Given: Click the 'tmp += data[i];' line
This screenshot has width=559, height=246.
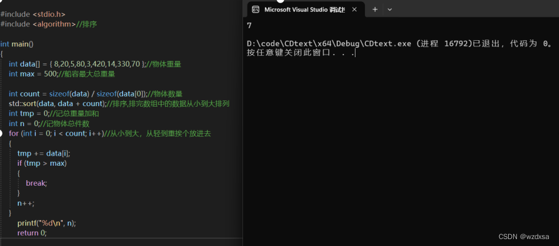Looking at the screenshot, I should (x=44, y=154).
